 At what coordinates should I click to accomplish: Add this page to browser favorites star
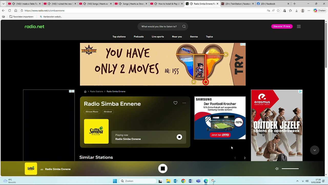(278, 11)
